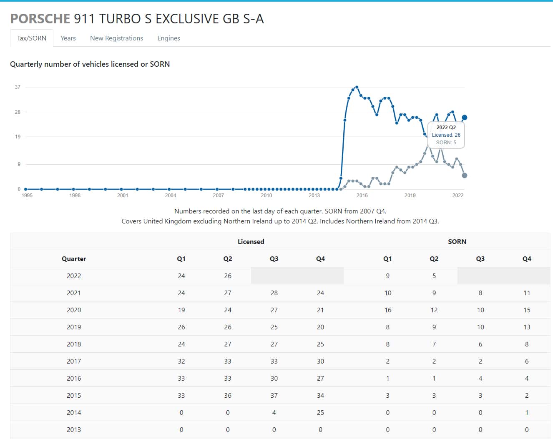This screenshot has width=553, height=439.
Task: Click the note about Covers United Kingdom excluding Northern Ireland
Action: coord(280,221)
